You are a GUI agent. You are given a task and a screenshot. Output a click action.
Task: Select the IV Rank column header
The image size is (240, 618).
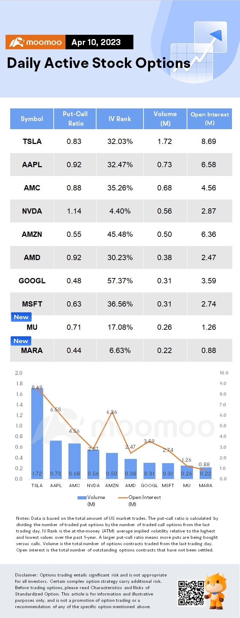coord(120,119)
